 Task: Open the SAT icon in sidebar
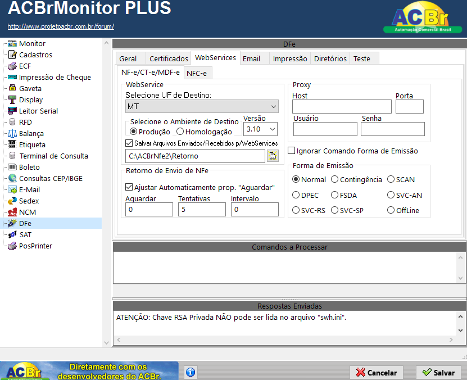point(12,234)
